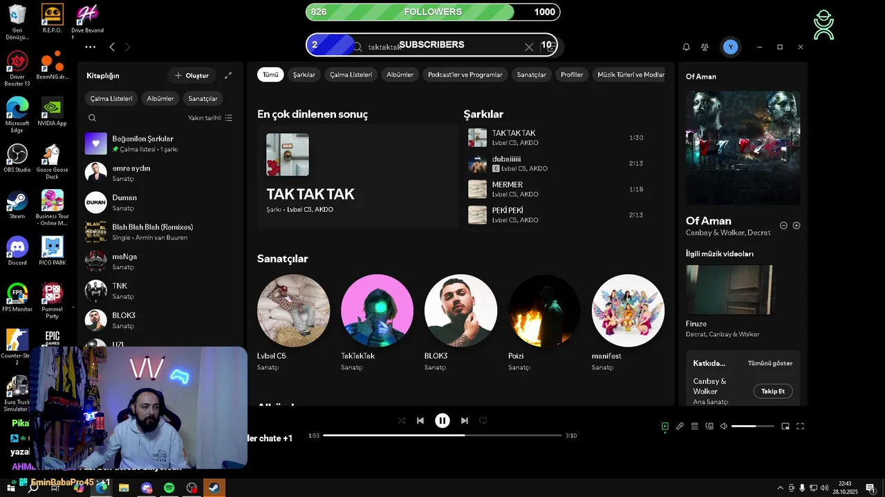Search within the library magnifier
Image resolution: width=885 pixels, height=497 pixels.
(x=92, y=118)
